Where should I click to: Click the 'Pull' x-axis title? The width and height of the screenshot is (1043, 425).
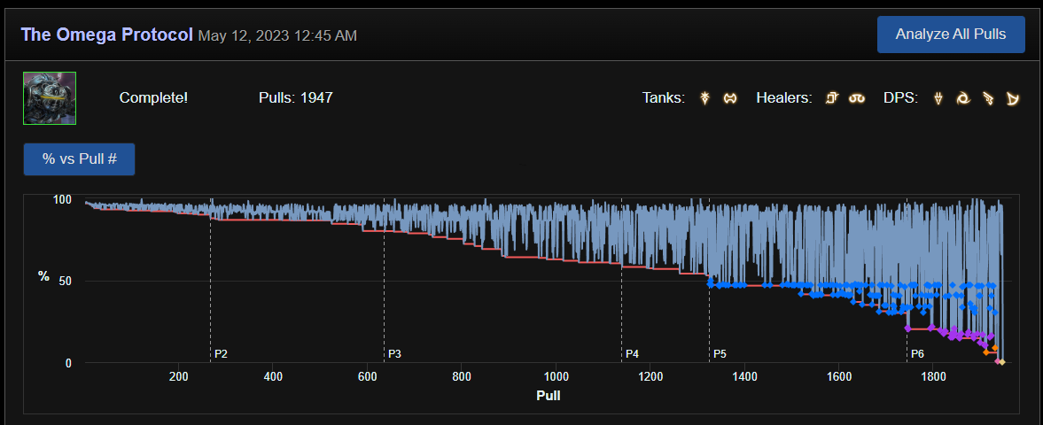click(549, 397)
